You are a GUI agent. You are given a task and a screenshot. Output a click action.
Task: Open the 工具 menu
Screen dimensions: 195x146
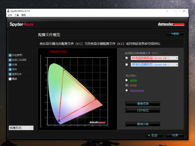(x=17, y=15)
